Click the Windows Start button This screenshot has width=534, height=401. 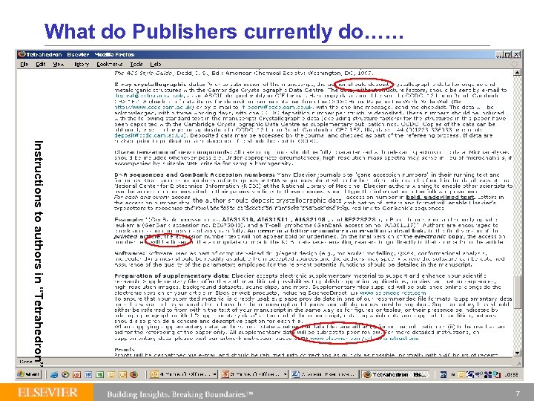pyautogui.click(x=29, y=374)
